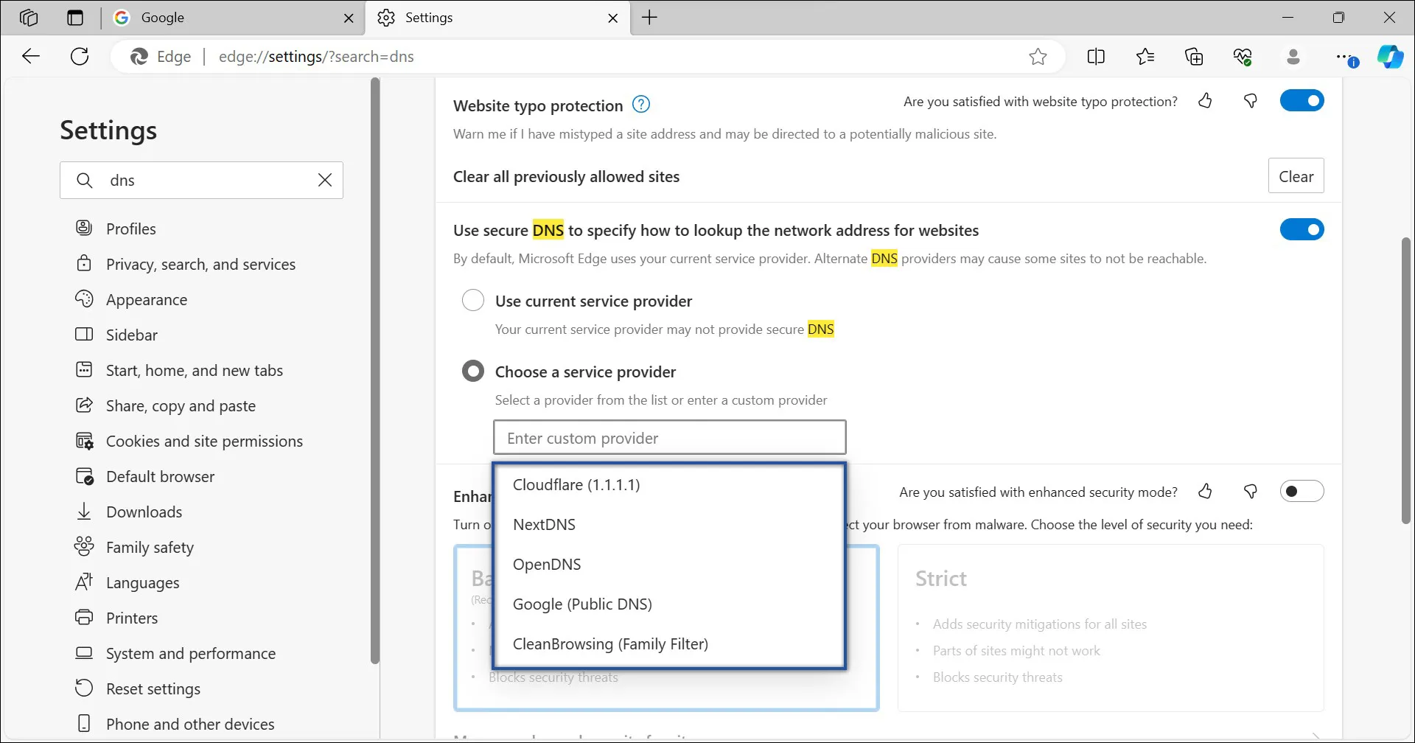The image size is (1415, 743).
Task: Open split screen view
Action: (1096, 56)
